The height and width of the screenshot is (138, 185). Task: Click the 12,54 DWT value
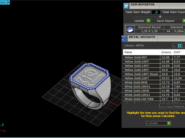(178, 78)
